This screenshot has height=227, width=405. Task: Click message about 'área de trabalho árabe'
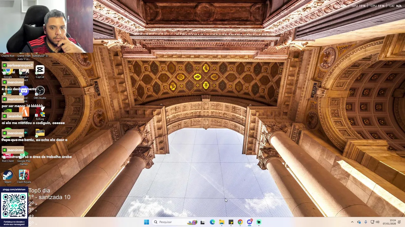[37, 157]
